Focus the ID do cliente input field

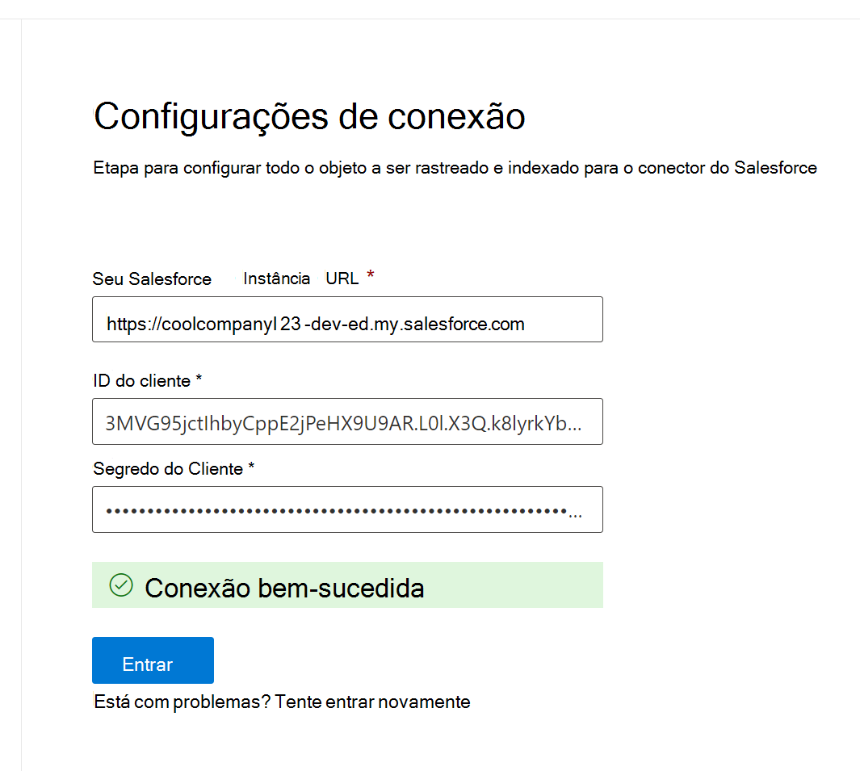(347, 421)
